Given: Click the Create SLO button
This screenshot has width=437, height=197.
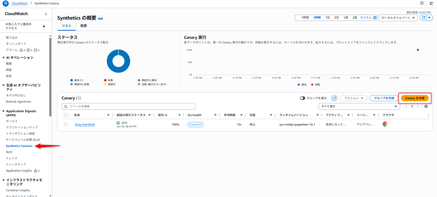Looking at the screenshot, I should click(196, 124).
